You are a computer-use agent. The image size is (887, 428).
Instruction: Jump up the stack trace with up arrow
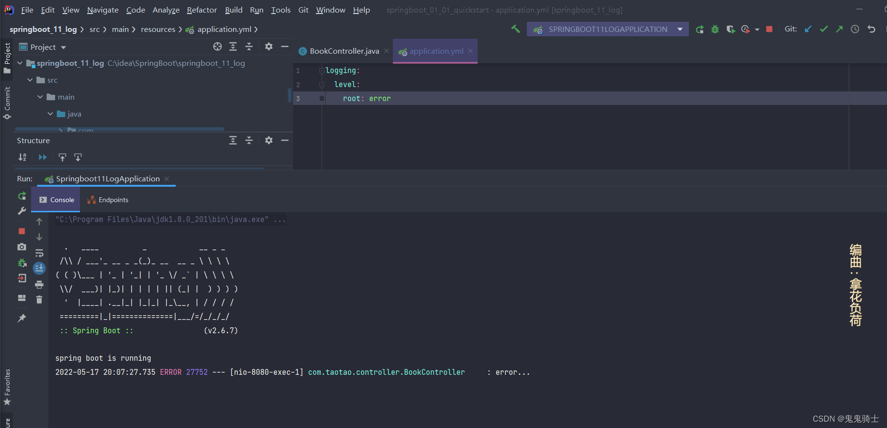pos(39,221)
